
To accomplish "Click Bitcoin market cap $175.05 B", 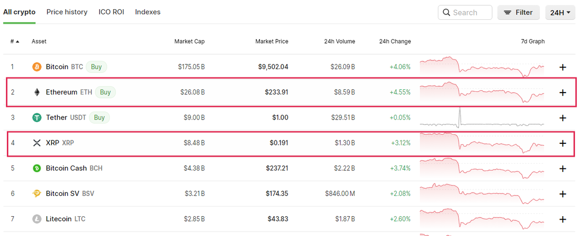I will pos(191,67).
